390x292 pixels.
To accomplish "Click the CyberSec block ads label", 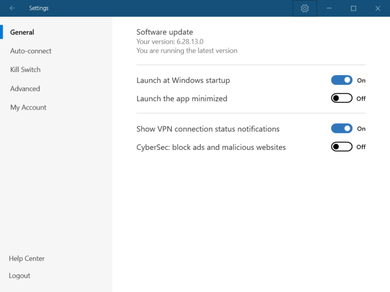I will (211, 147).
